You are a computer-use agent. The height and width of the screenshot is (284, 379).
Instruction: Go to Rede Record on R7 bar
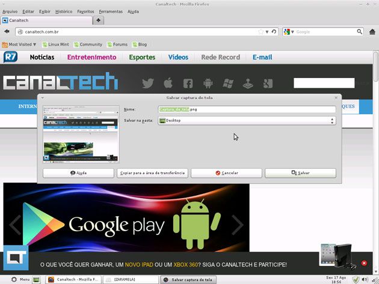(x=221, y=57)
